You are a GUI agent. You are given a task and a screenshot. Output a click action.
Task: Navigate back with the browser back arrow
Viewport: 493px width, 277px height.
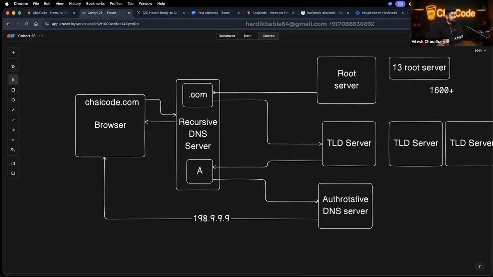click(x=8, y=24)
